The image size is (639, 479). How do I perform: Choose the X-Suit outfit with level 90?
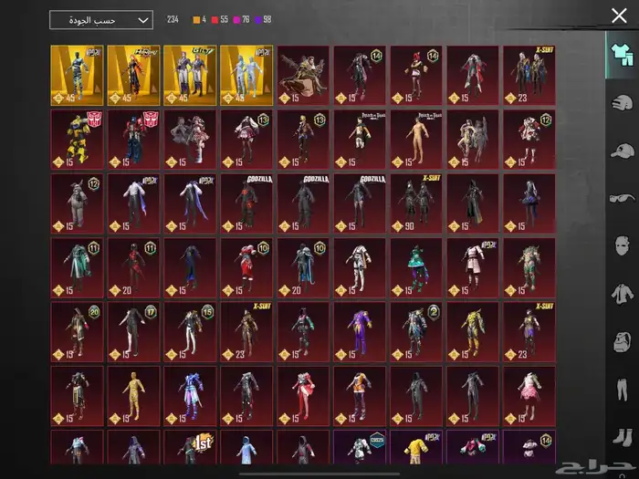pyautogui.click(x=415, y=203)
